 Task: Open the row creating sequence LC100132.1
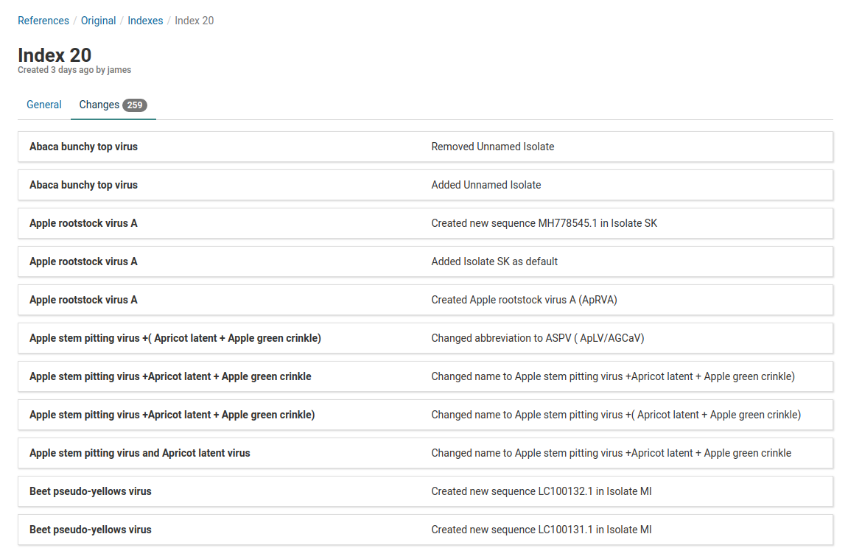[425, 491]
